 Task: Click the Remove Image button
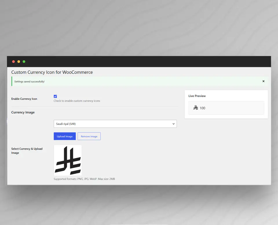pos(89,136)
